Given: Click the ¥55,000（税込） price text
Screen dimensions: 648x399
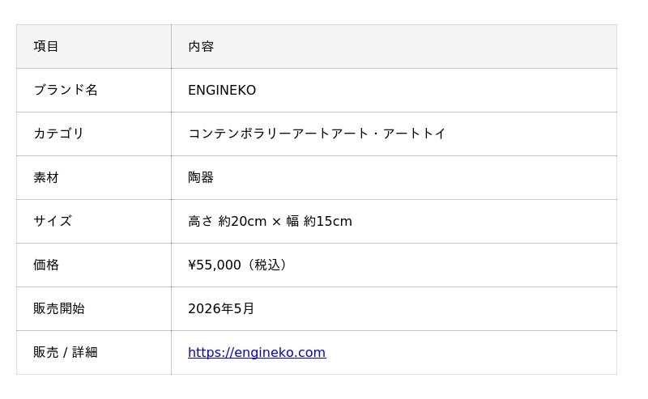Looking at the screenshot, I should point(238,265).
